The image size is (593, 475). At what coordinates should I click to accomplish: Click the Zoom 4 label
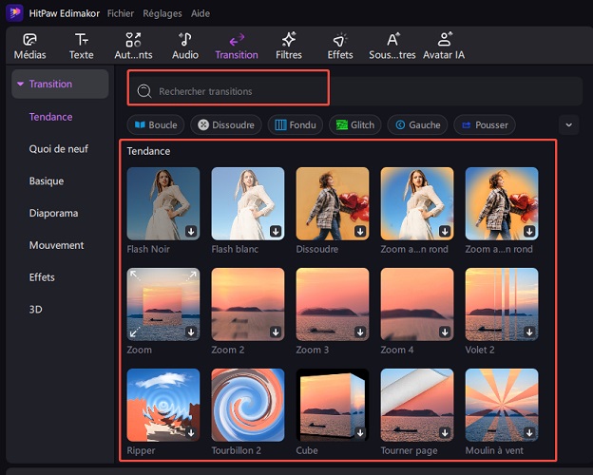point(397,350)
